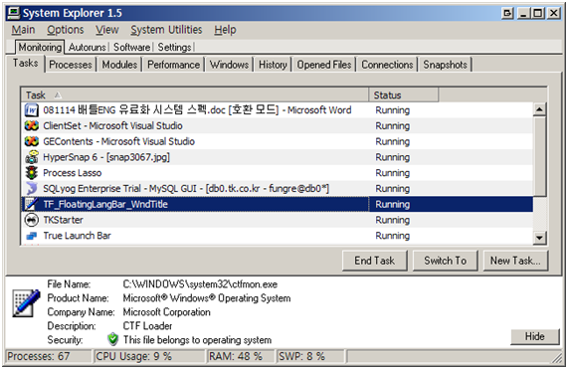Switch to the Software tab
Screen dimensions: 568x369
click(x=131, y=48)
